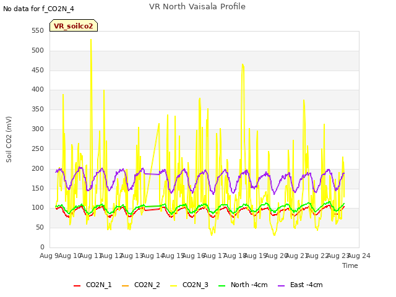This screenshot has height=297, width=396.
Task: Click the yellow CO2N_3 peak near 465 on Aug 18
Action: 243,65
